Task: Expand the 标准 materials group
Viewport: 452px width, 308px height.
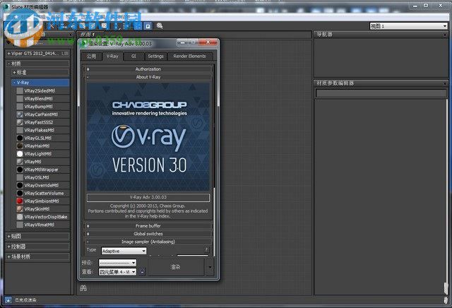Action: click(x=40, y=72)
